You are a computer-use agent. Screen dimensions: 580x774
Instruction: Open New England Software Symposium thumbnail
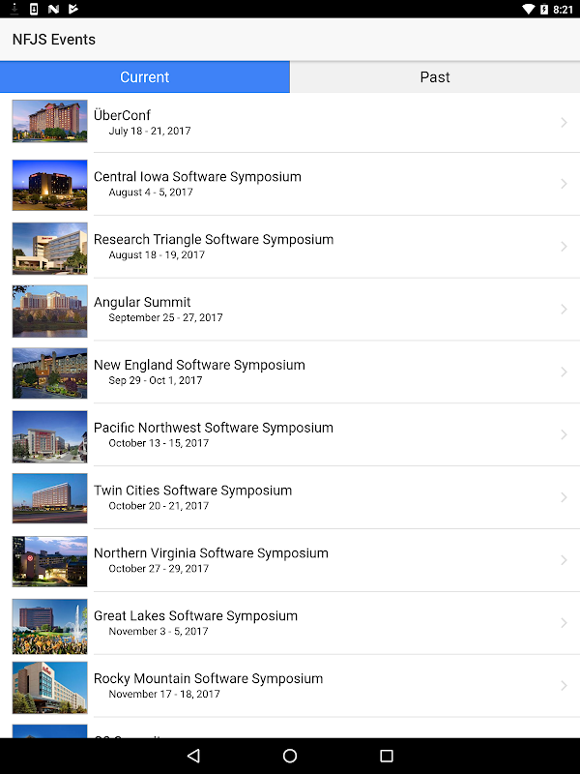click(x=50, y=373)
